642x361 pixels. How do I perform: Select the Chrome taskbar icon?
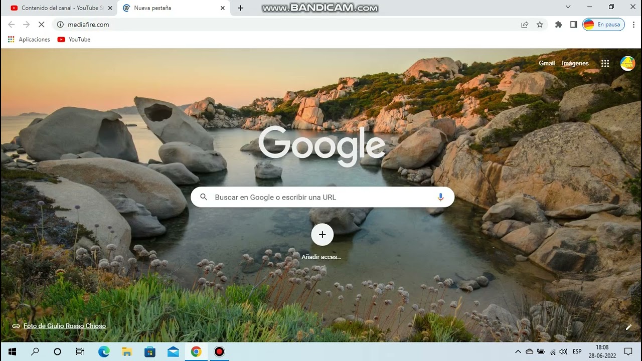196,351
